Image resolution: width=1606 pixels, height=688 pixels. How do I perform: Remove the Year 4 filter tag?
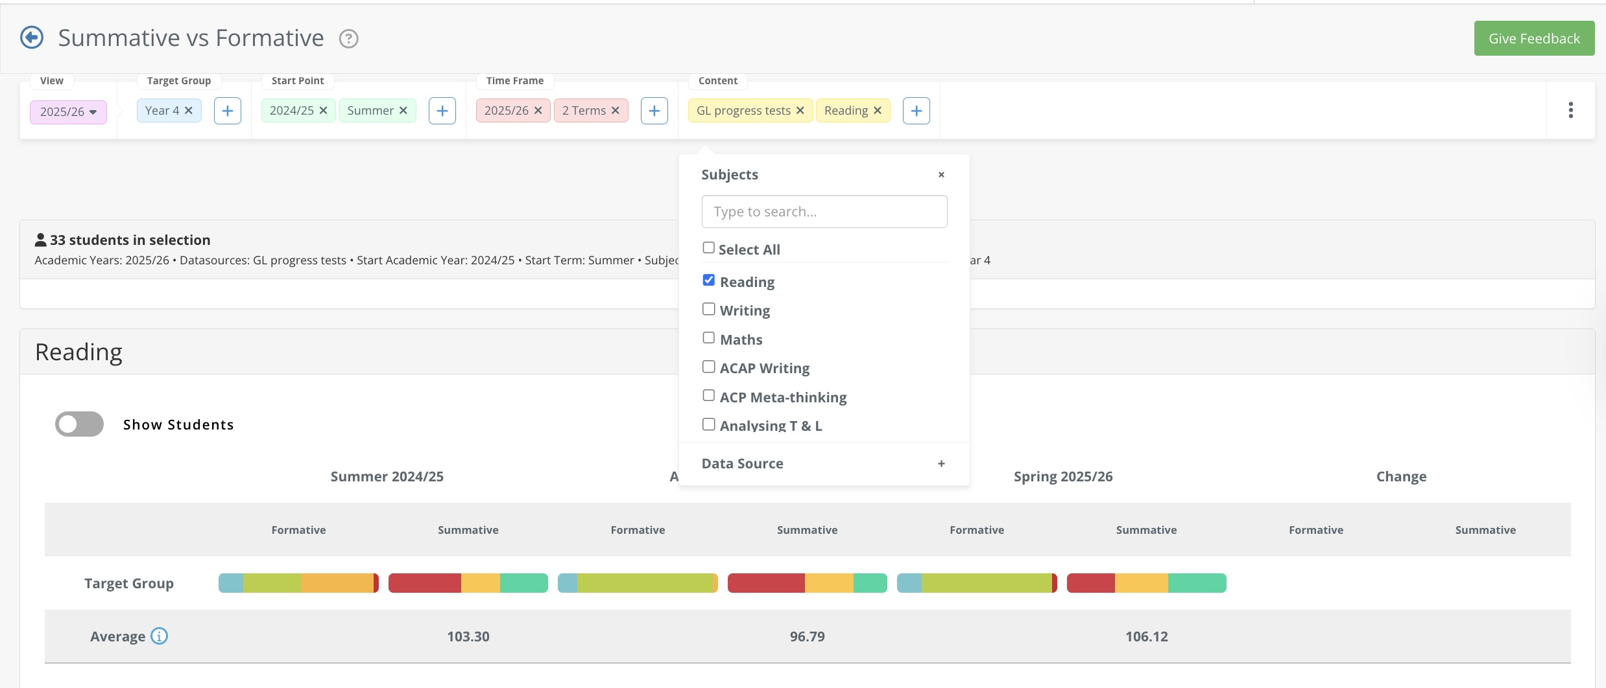(x=189, y=111)
